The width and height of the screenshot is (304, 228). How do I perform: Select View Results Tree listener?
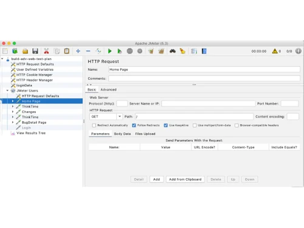[x=31, y=133]
